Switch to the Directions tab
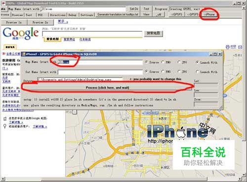Viewport: 247px width, 182px height. pyautogui.click(x=58, y=15)
